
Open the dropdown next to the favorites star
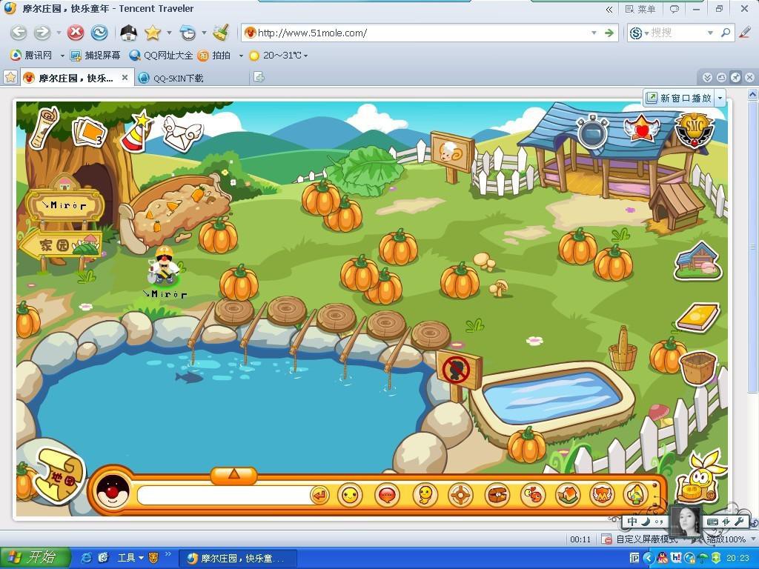pyautogui.click(x=169, y=33)
